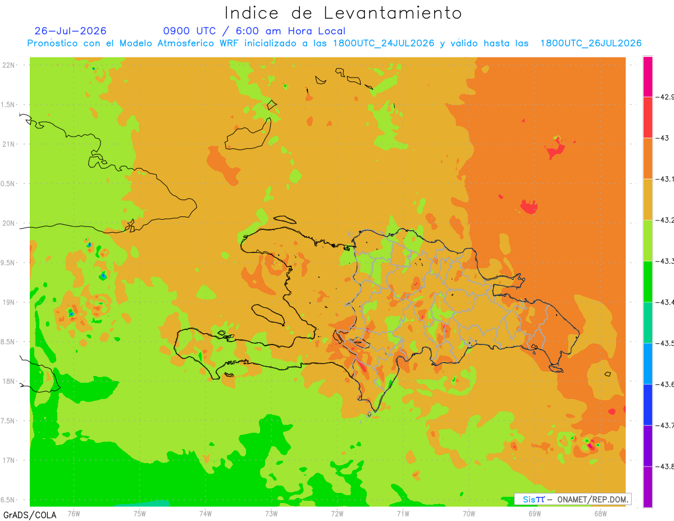Click the legend value "-43.4"
The image size is (674, 521).
(x=666, y=302)
